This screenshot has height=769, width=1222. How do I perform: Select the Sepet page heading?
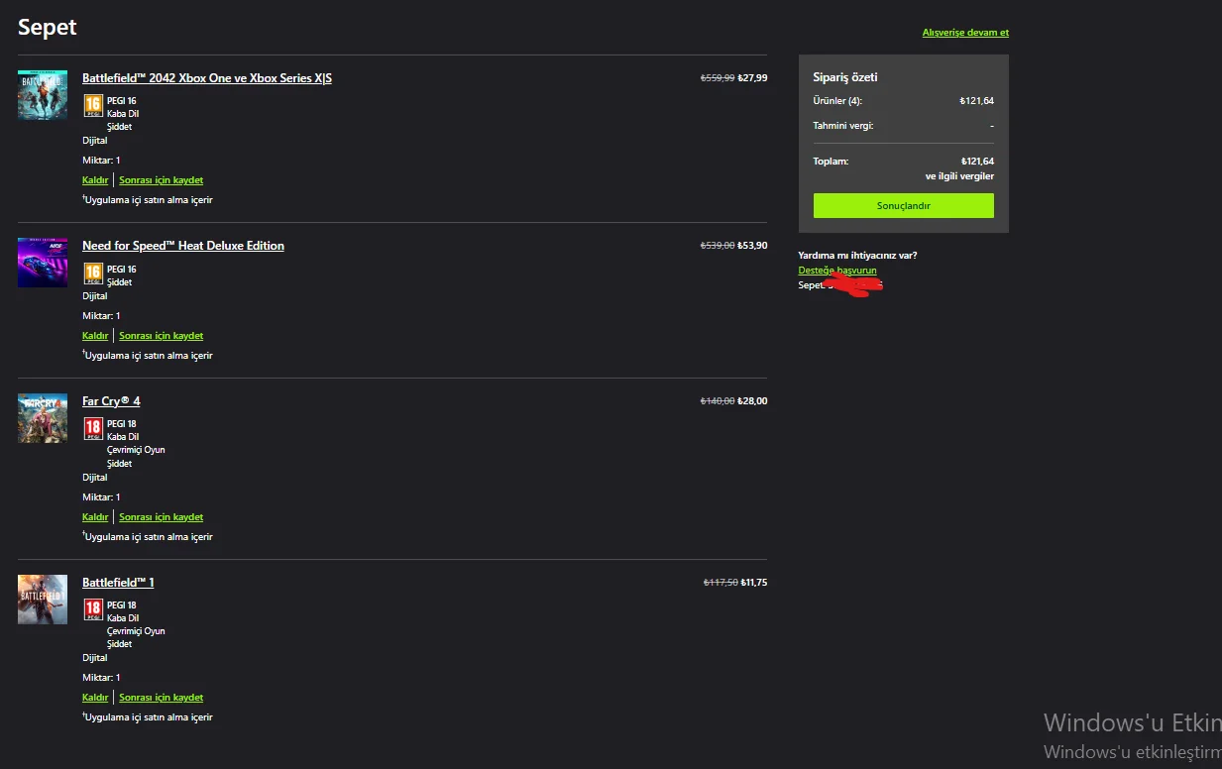(x=48, y=28)
